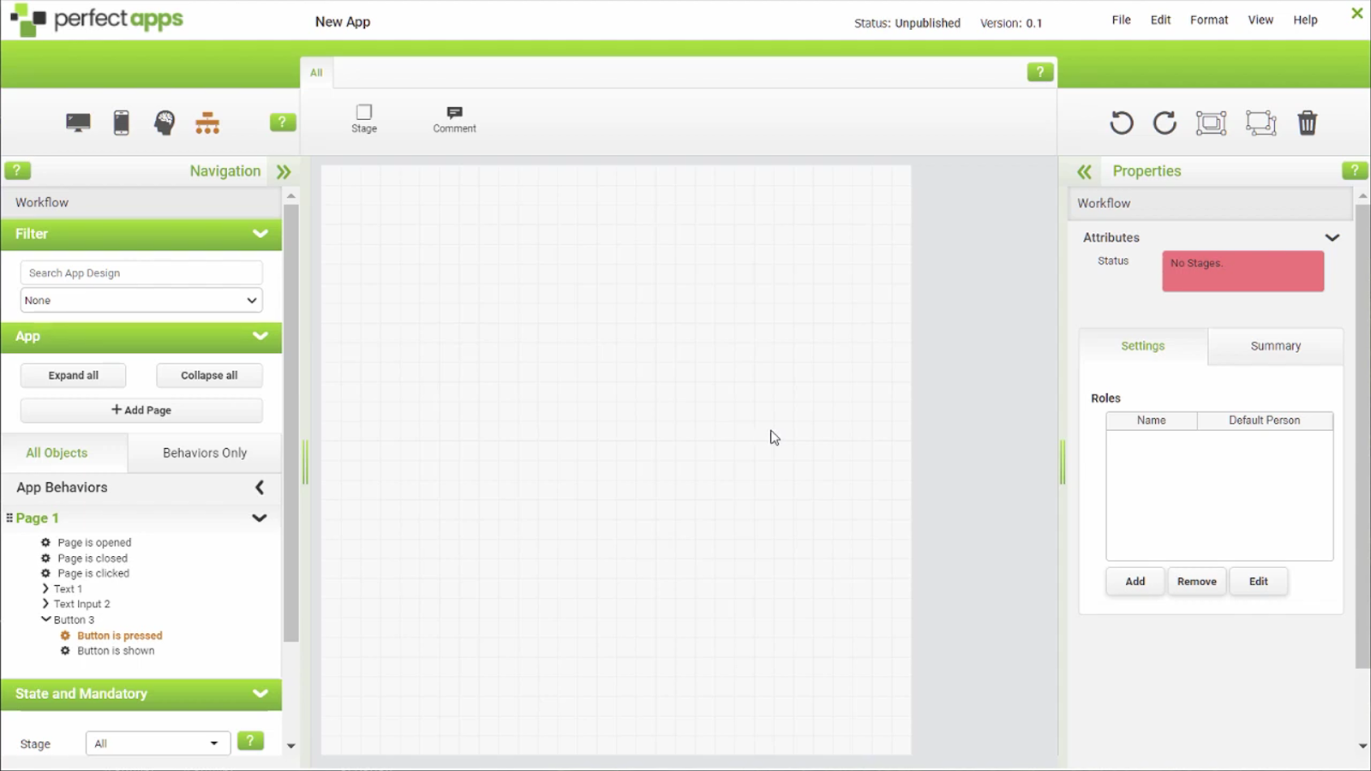The height and width of the screenshot is (771, 1371).
Task: Insert a Comment on the canvas
Action: 453,118
